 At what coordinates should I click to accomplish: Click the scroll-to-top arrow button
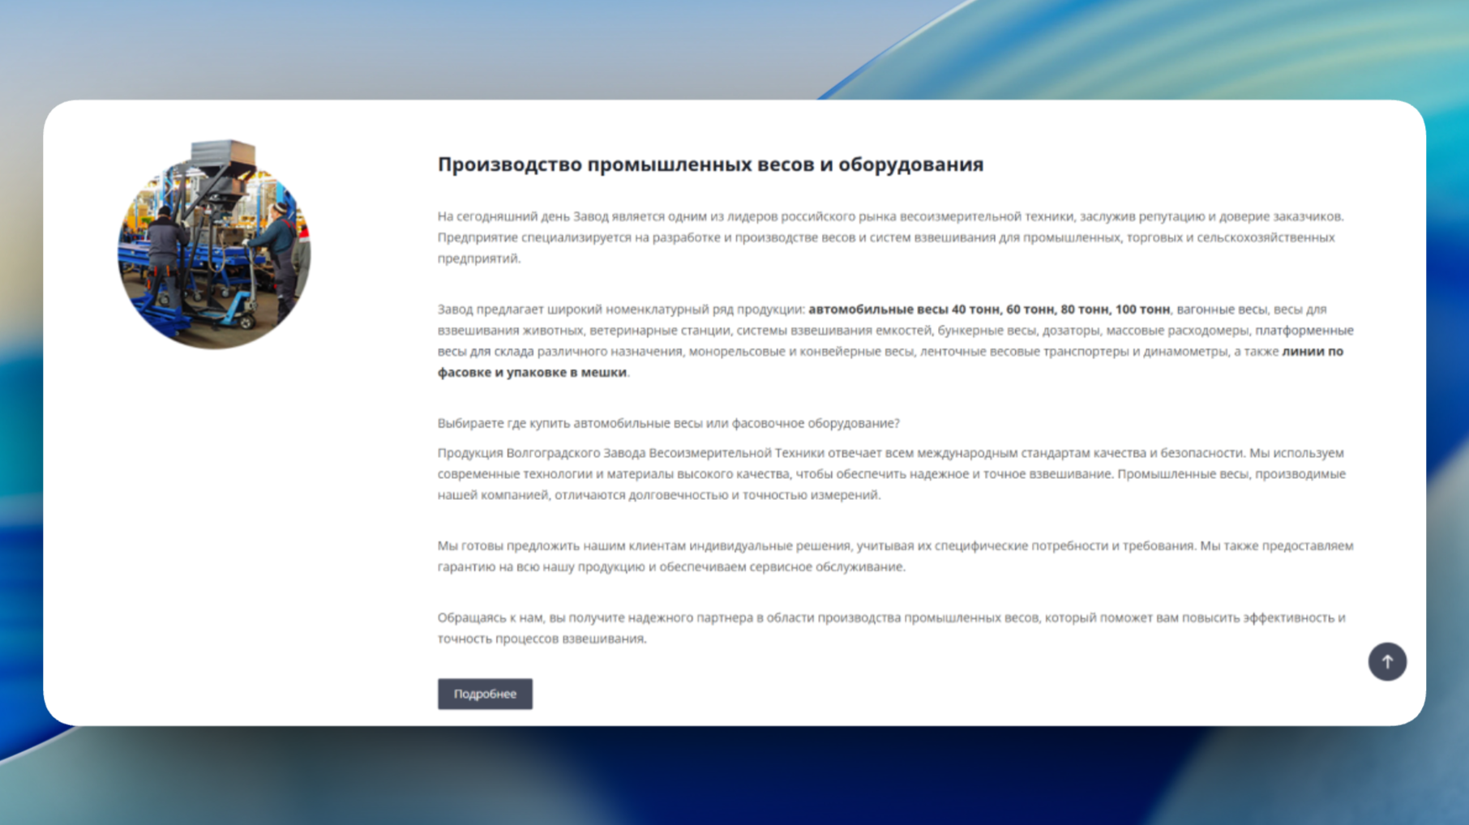[1387, 661]
